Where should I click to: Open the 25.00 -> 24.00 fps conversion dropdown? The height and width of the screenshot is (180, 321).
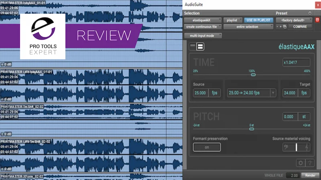click(252, 93)
